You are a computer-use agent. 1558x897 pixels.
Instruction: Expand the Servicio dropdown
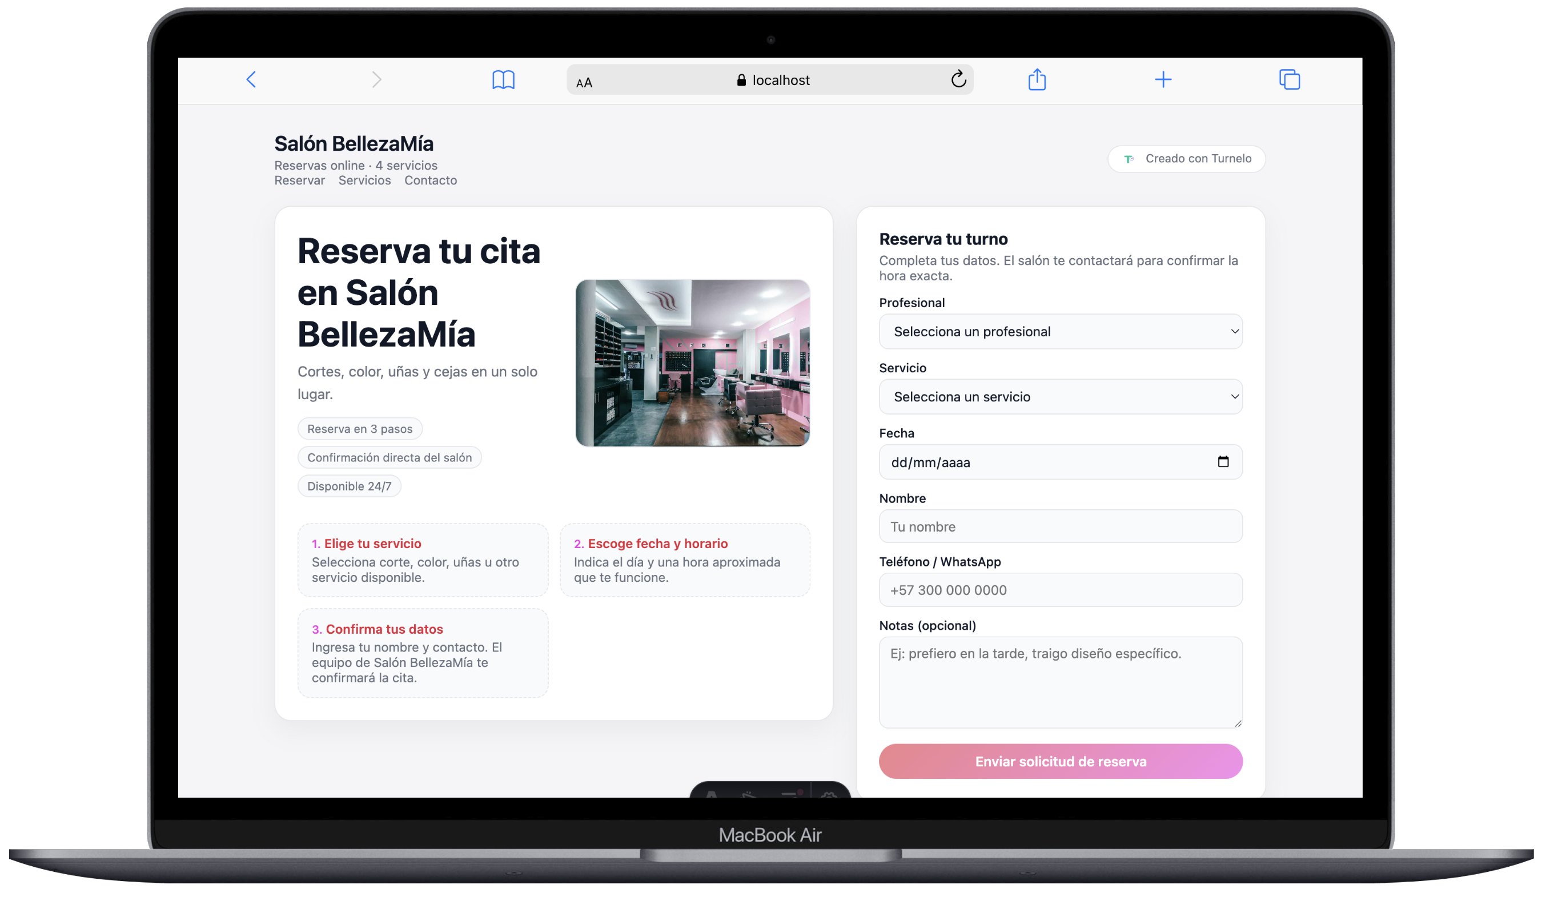(1059, 397)
